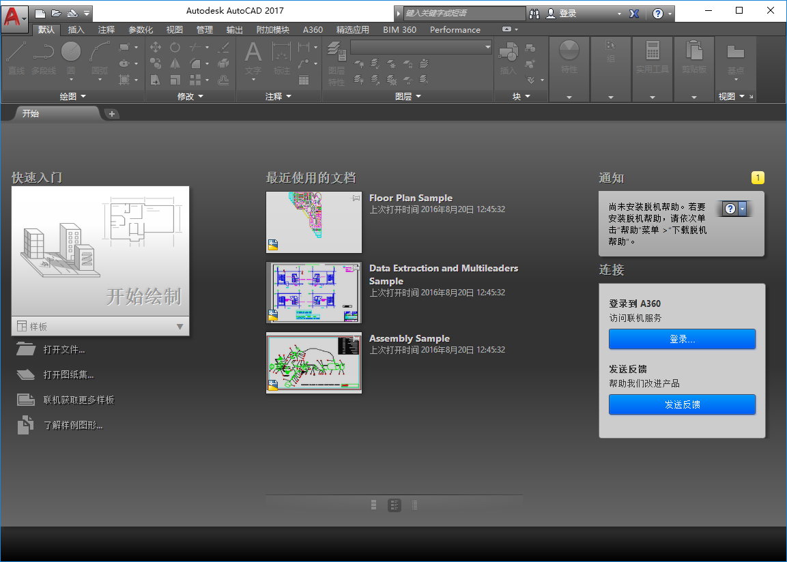The image size is (787, 562).
Task: Pin the Assembly Sample document
Action: (x=356, y=338)
